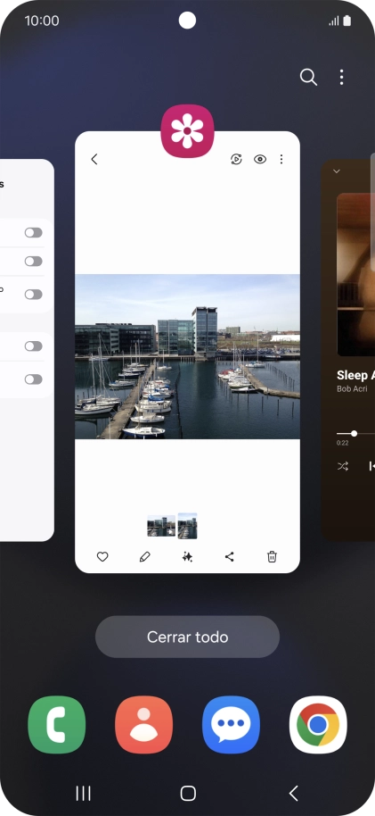
Task: Skip to previous track in music card
Action: click(x=372, y=466)
